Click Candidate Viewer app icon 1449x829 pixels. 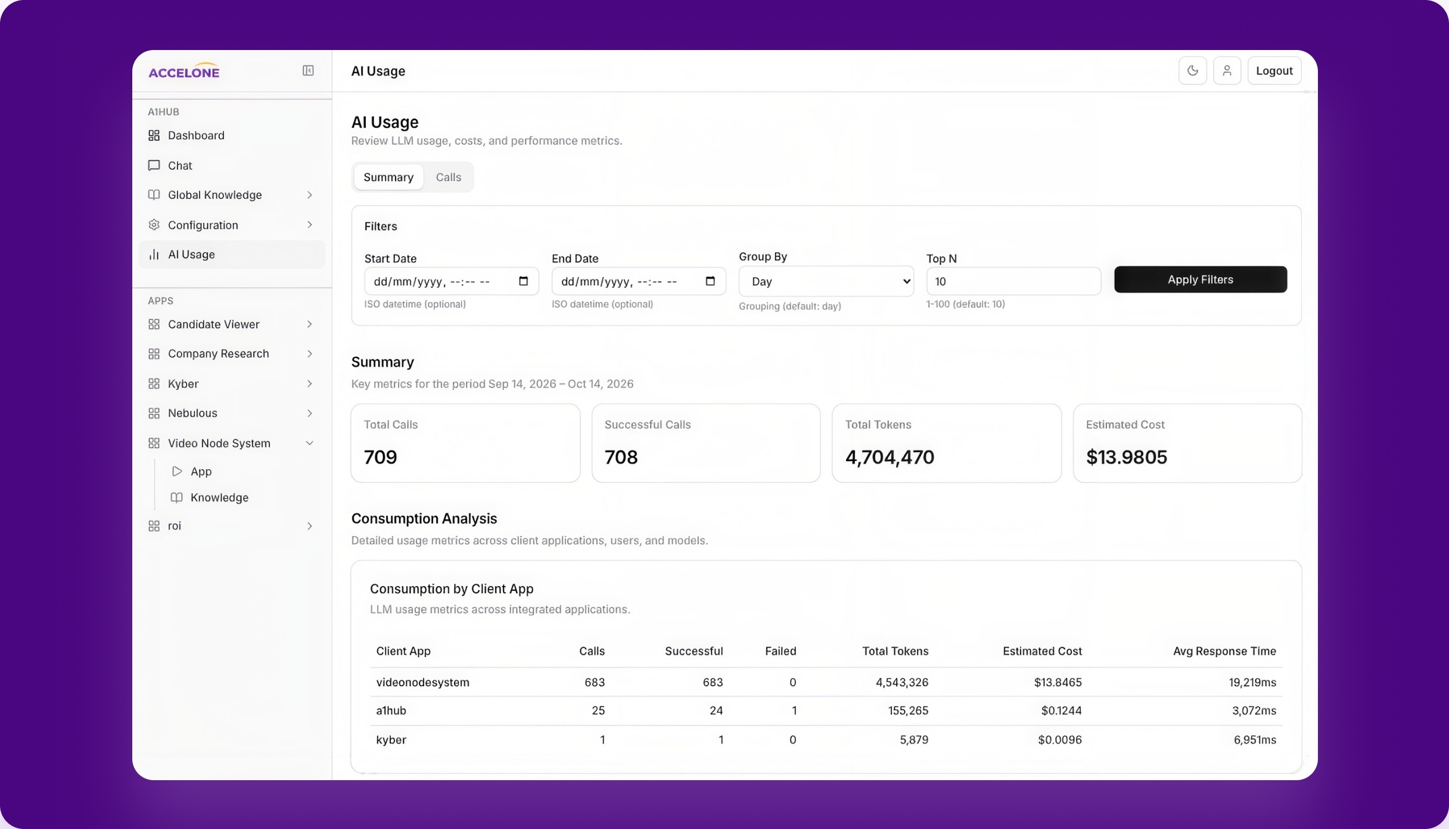tap(154, 324)
